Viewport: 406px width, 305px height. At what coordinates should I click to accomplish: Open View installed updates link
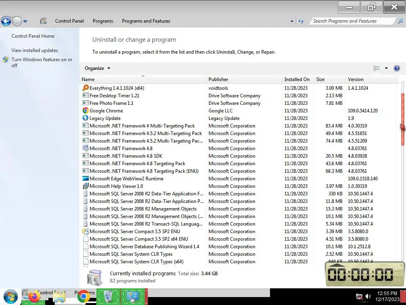coord(35,50)
